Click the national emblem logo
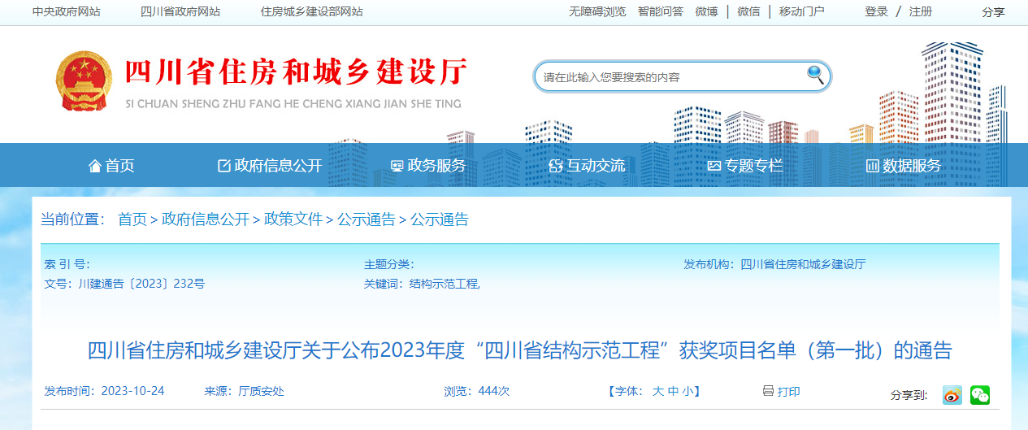1028x430 pixels. (x=82, y=81)
